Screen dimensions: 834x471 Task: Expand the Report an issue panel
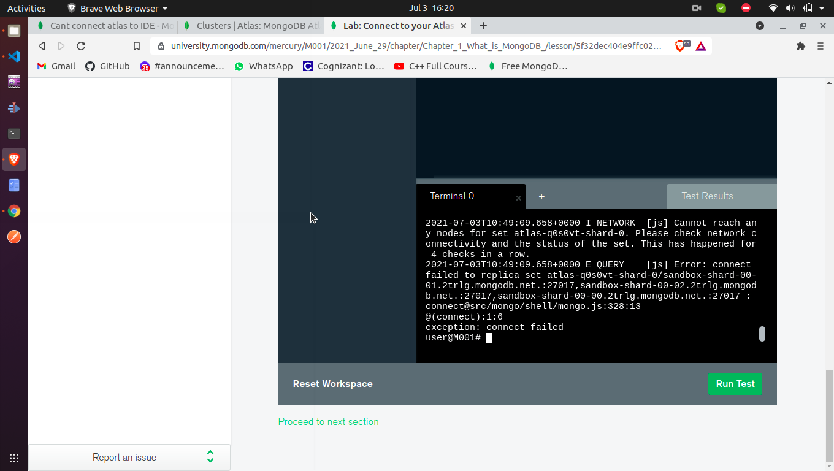pyautogui.click(x=210, y=457)
